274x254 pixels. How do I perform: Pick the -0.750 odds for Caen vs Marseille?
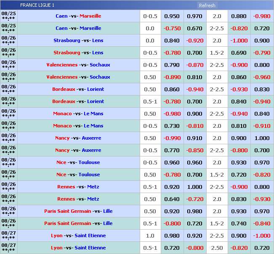point(172,29)
